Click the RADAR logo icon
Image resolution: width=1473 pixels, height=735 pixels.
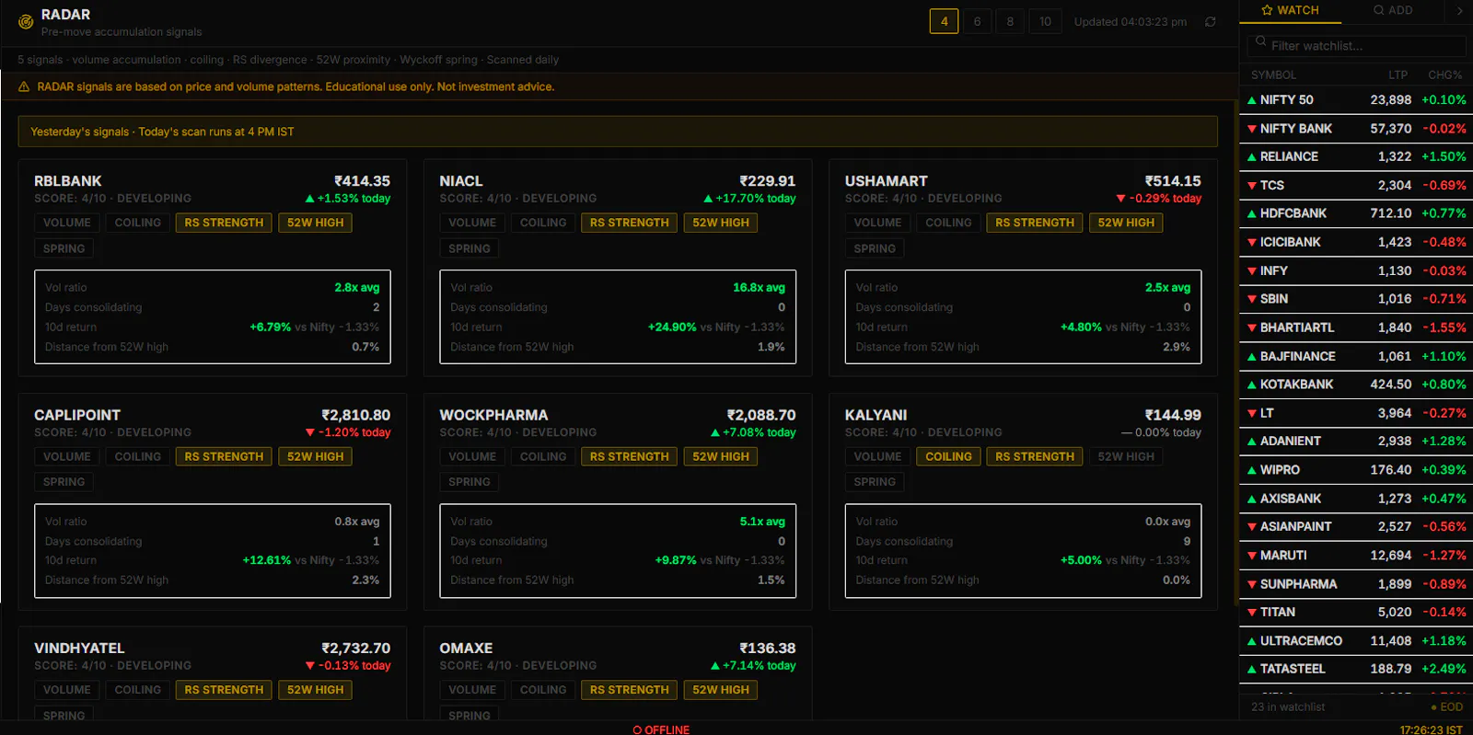[26, 22]
